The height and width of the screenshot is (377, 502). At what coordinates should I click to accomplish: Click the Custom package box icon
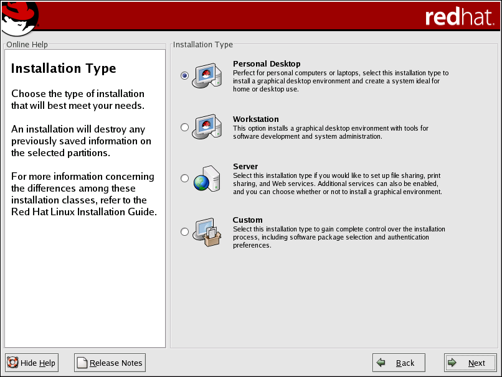tap(206, 231)
